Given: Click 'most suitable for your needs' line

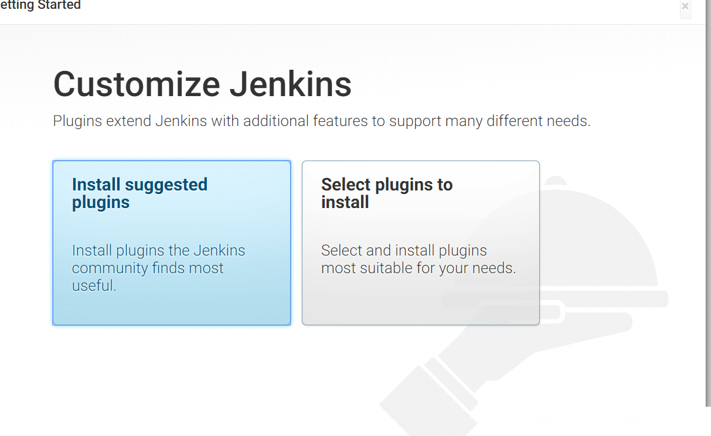Looking at the screenshot, I should click(419, 268).
